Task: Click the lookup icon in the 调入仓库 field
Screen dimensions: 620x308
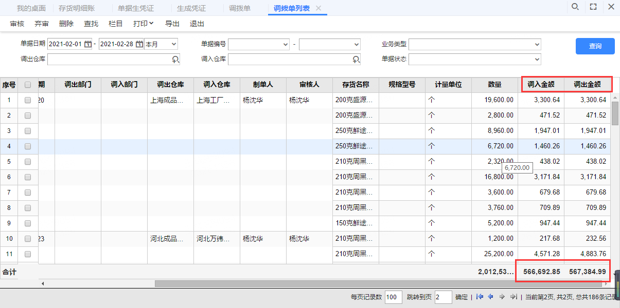Action: click(356, 60)
